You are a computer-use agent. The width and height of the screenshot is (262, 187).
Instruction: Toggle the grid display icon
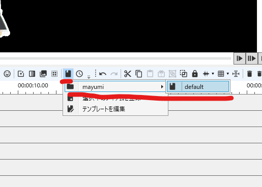coord(221,74)
